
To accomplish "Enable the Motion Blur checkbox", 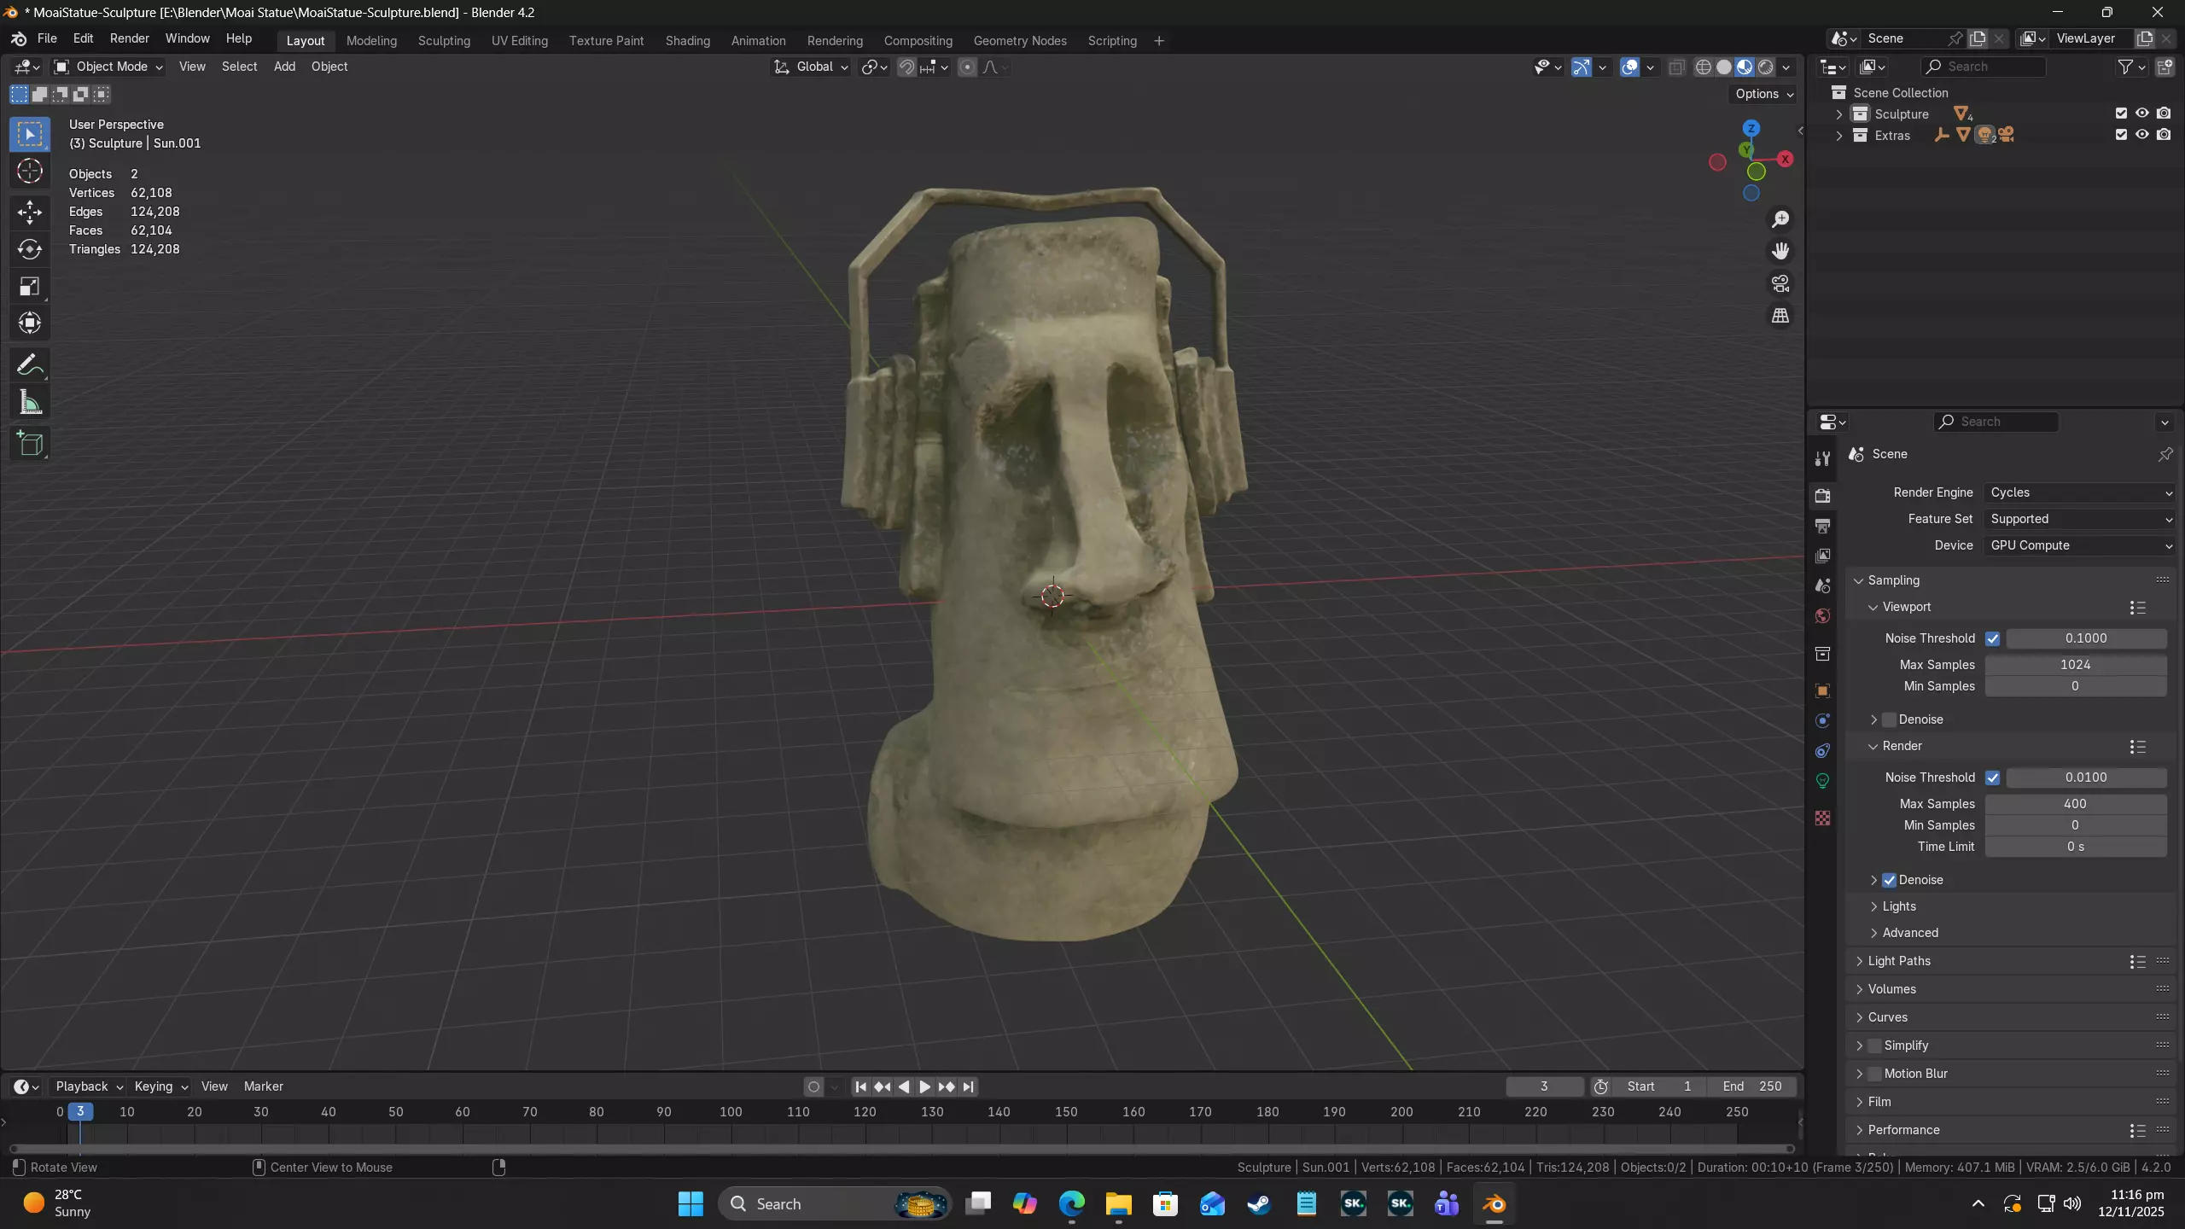I will 1874,1074.
